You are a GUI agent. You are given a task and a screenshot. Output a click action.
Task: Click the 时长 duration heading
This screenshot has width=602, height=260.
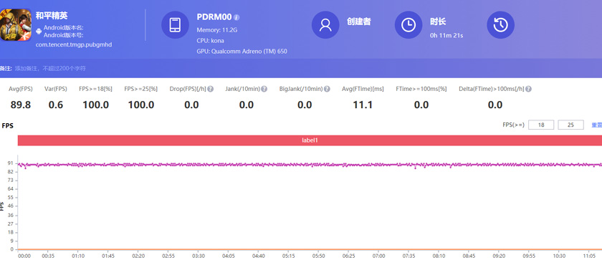click(x=438, y=21)
